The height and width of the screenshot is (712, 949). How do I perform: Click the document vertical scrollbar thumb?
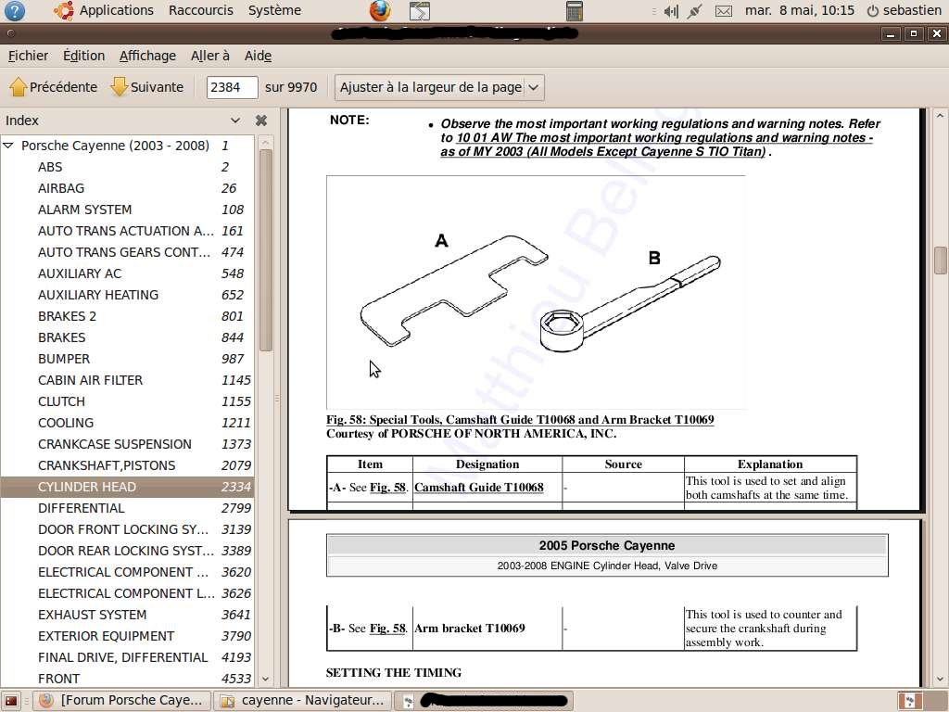click(x=940, y=260)
